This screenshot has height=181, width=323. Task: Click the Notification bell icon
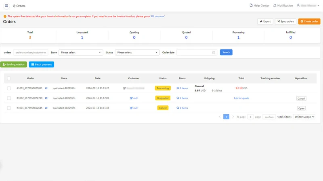[275, 6]
